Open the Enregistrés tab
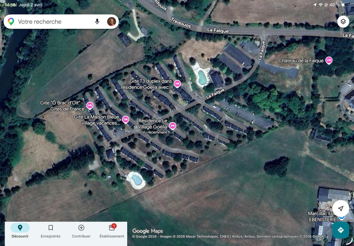 coord(51,231)
